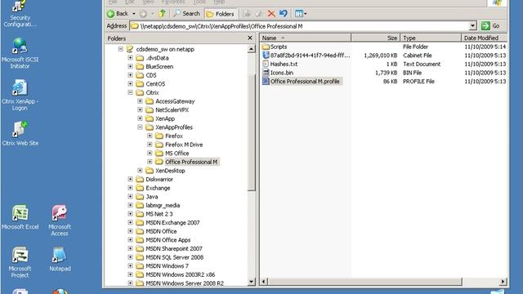Image resolution: width=523 pixels, height=294 pixels.
Task: Sort by the Date Modified column header
Action: click(484, 38)
